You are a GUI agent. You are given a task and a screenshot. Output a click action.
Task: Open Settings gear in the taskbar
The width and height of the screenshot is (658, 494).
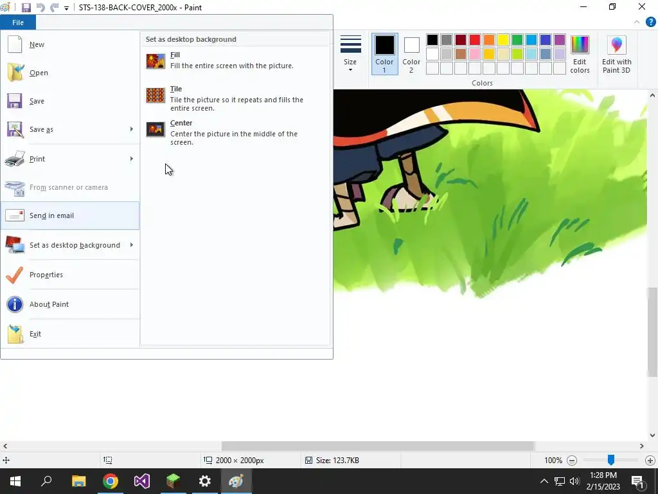[x=205, y=481]
